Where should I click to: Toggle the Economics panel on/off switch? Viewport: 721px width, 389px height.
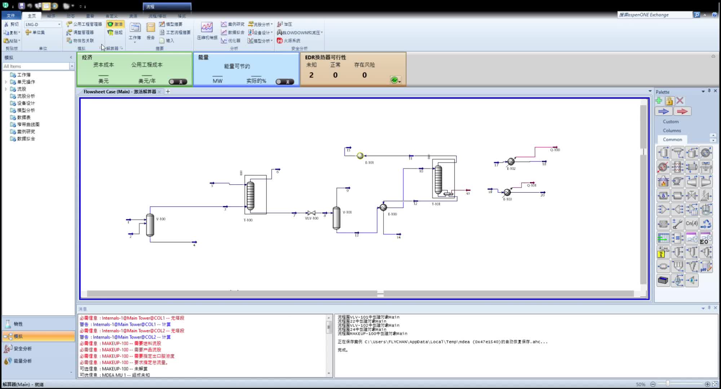[x=178, y=82]
